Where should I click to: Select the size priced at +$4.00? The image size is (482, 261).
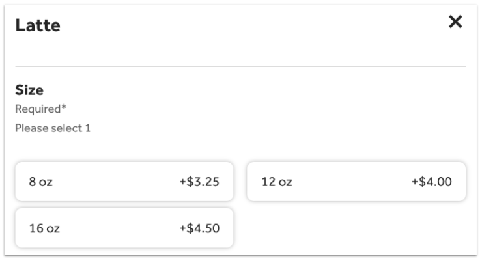(x=356, y=182)
